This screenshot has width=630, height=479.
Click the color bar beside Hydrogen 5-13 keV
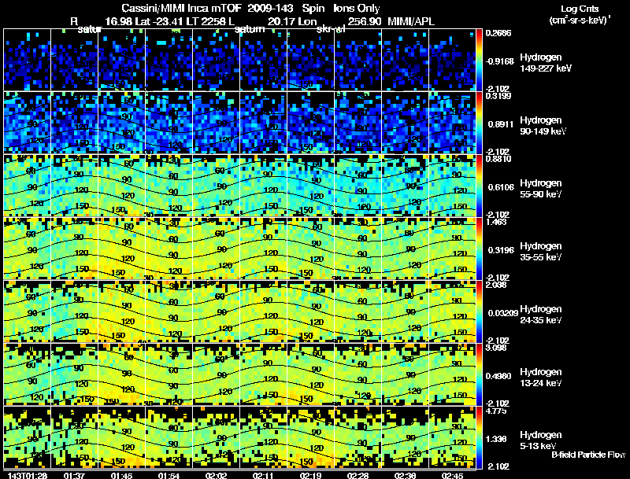tap(479, 437)
